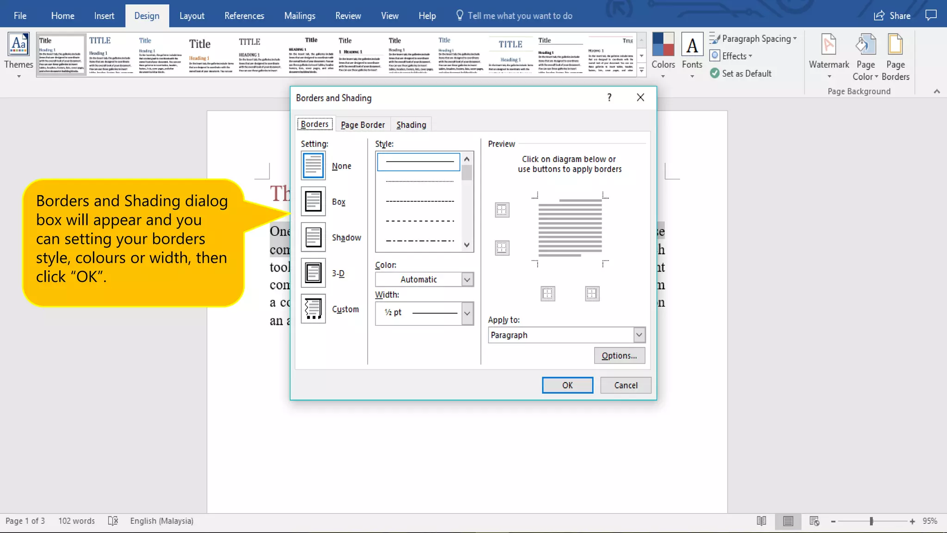This screenshot has width=947, height=533.
Task: Switch to the Page Border tab
Action: pyautogui.click(x=363, y=125)
